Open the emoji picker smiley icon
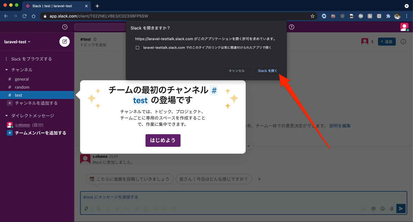The image size is (413, 222). 383,209
